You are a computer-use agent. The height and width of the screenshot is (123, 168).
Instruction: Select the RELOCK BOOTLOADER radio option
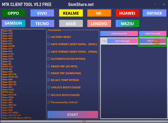click(49, 95)
